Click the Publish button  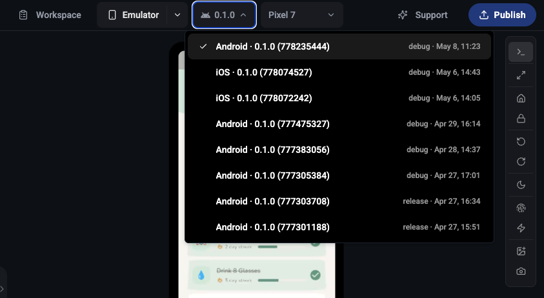click(x=502, y=15)
